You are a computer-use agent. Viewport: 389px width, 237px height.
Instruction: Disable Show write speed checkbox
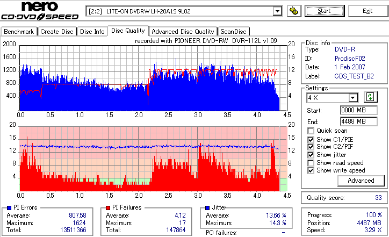point(311,170)
